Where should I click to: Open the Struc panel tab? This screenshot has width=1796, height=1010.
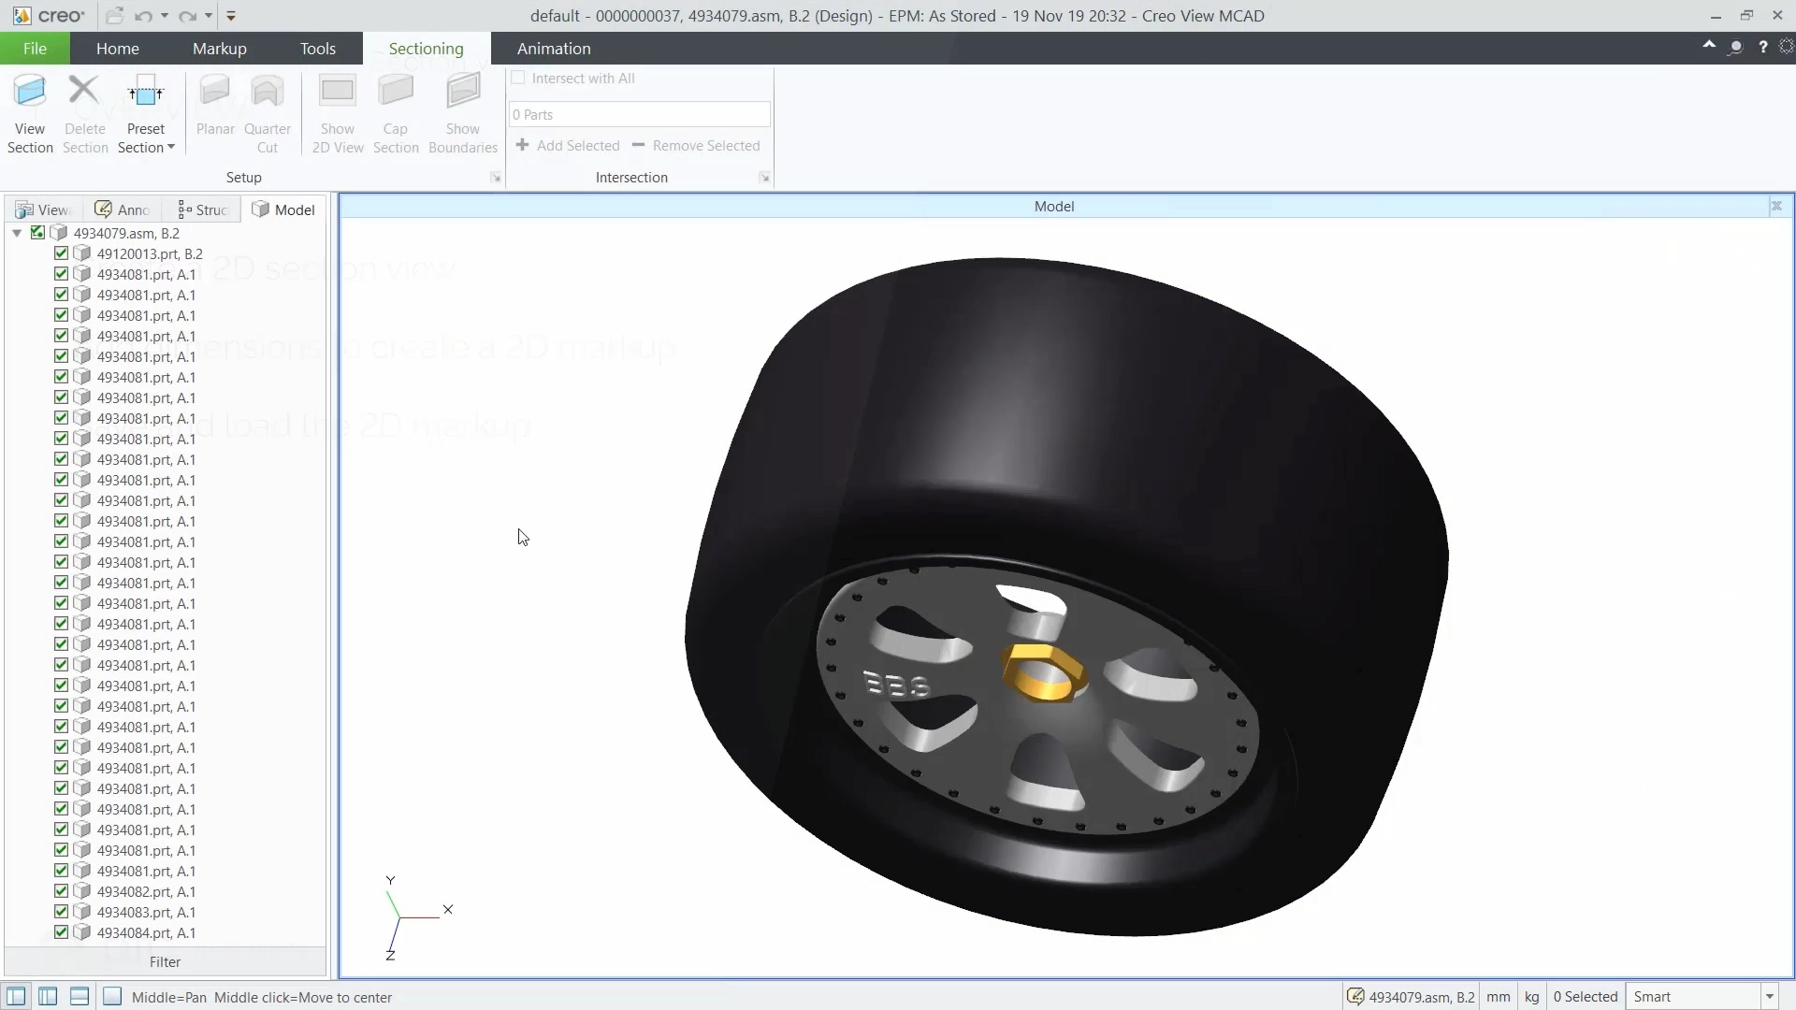202,209
